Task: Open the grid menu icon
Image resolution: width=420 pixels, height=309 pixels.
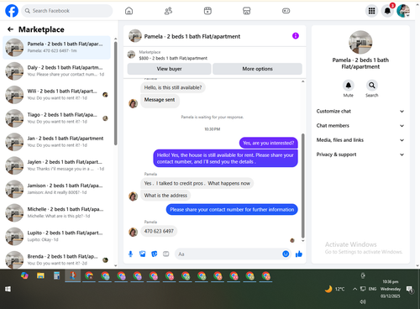Action: (x=371, y=11)
